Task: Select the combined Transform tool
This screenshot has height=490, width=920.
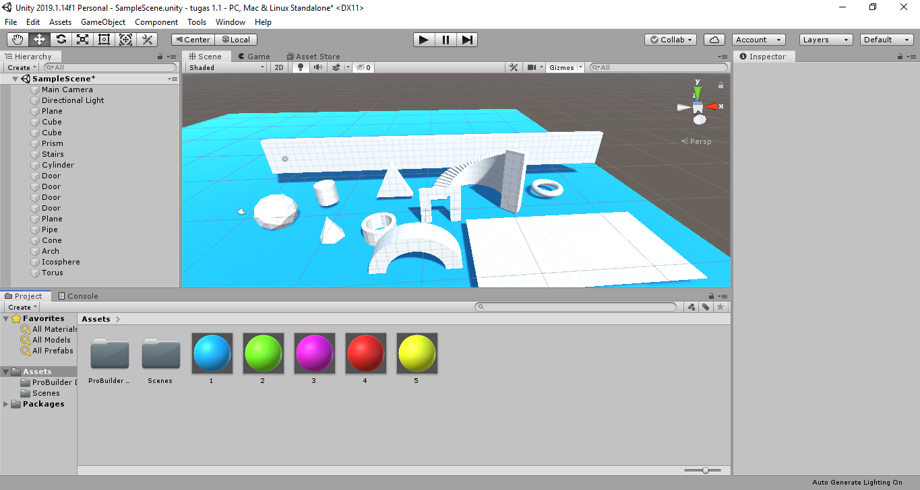Action: tap(126, 39)
